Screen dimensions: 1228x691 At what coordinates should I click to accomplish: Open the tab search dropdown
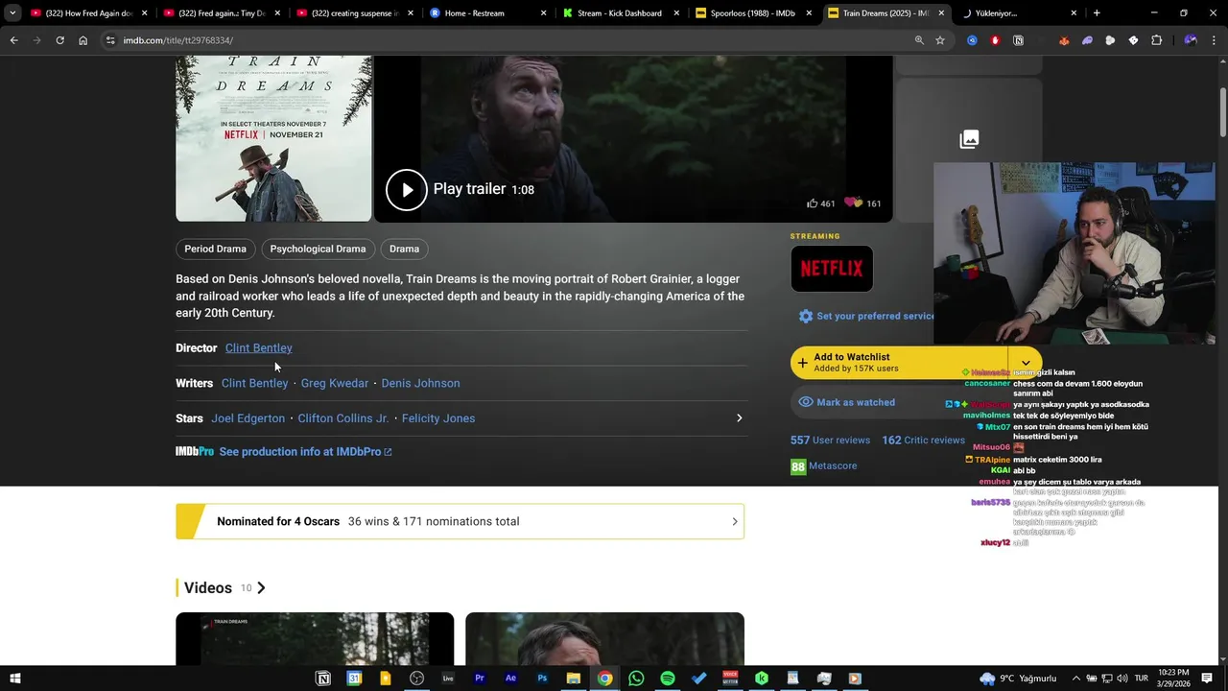(x=12, y=13)
